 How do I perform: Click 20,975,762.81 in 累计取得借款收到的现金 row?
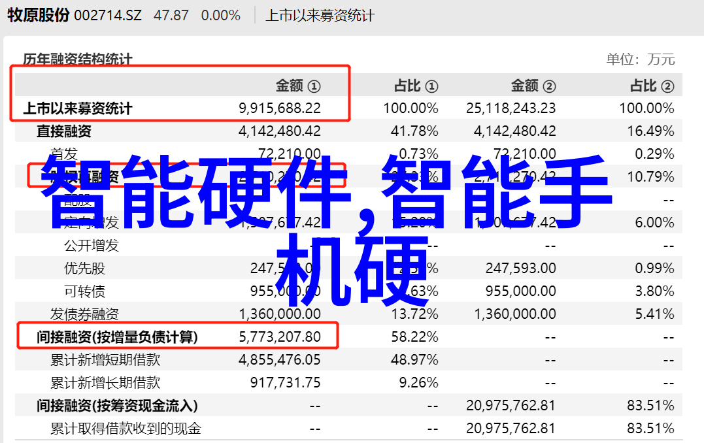tap(511, 429)
